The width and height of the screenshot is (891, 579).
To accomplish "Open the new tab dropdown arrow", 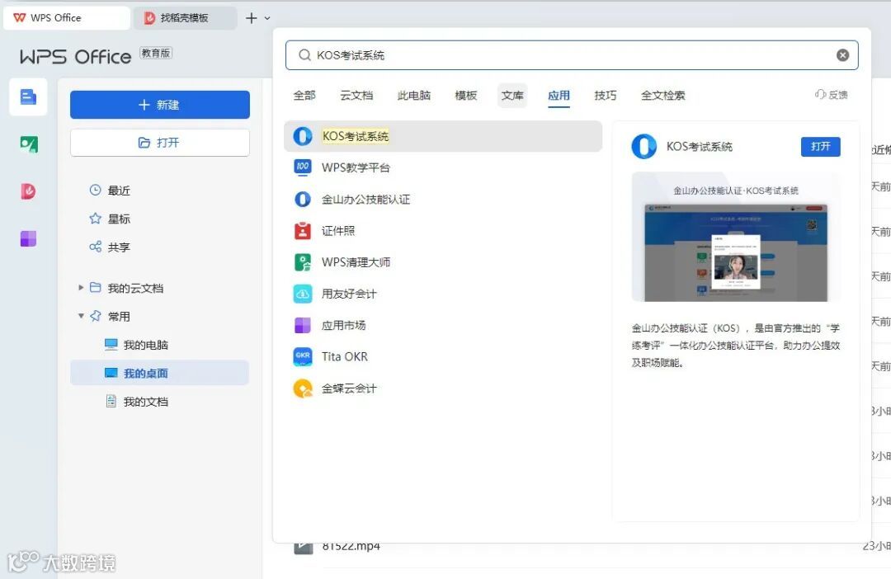I will [x=267, y=18].
